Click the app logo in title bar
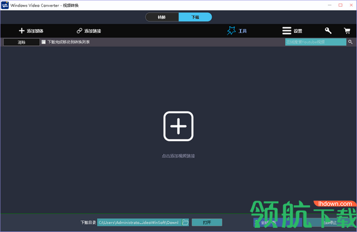 point(5,5)
